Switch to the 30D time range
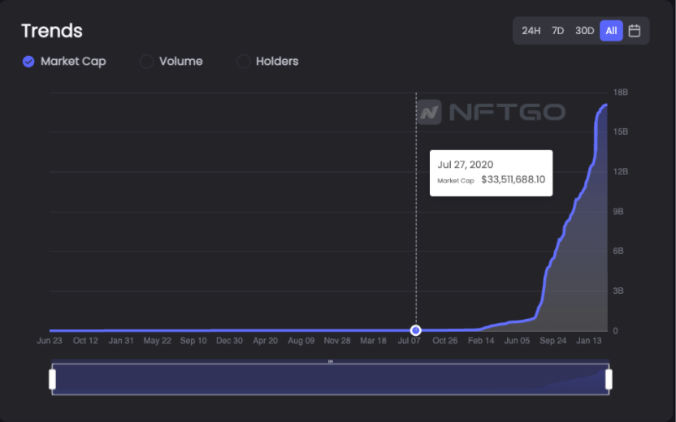 tap(584, 31)
